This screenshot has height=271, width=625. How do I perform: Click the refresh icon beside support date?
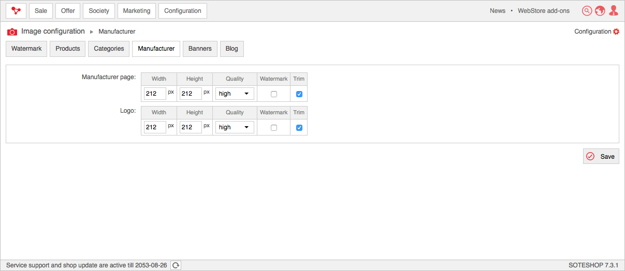click(x=176, y=265)
